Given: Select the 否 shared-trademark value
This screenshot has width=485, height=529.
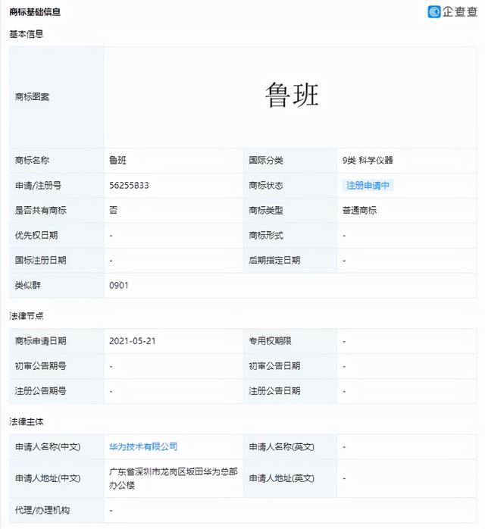Looking at the screenshot, I should pyautogui.click(x=114, y=210).
